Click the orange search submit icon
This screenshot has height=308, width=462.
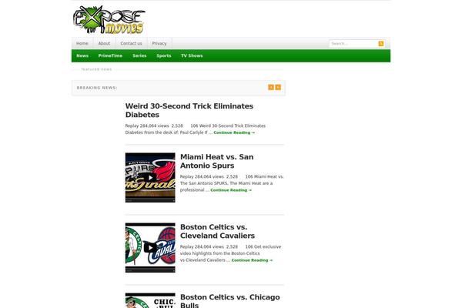point(381,44)
